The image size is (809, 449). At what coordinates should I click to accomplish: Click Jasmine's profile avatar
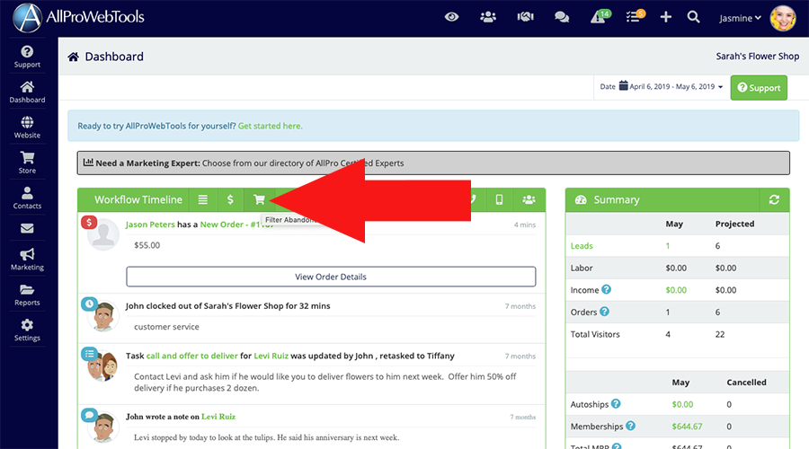(783, 18)
